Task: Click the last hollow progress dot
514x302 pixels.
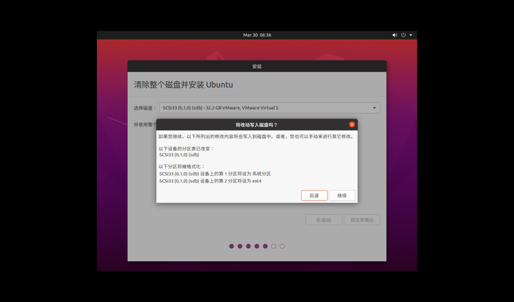Action: (282, 246)
